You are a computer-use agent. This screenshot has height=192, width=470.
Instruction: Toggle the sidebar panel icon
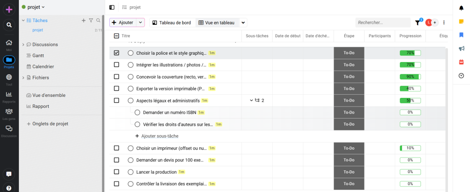(112, 7)
